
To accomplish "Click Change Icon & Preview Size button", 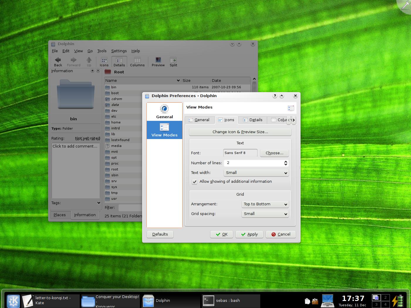I will click(x=240, y=132).
